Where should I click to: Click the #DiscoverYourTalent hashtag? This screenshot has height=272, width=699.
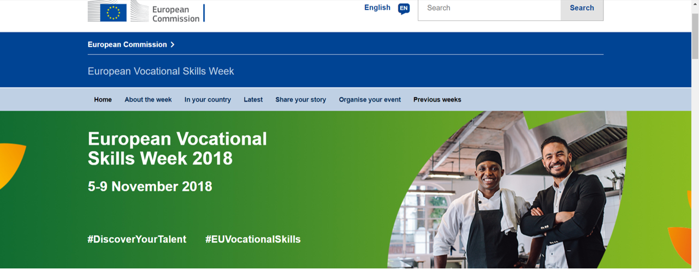pyautogui.click(x=137, y=239)
